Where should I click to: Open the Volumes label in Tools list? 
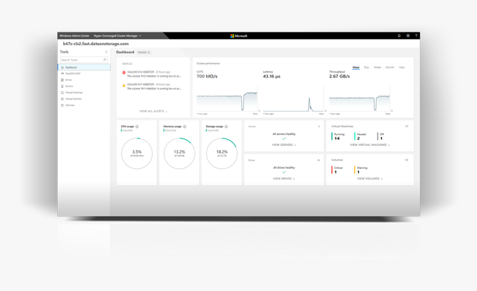coord(70,105)
